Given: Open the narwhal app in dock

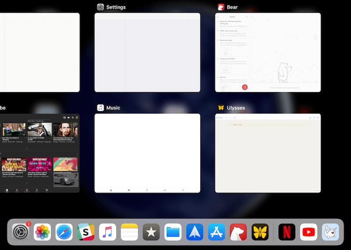Looking at the screenshot, I should click(x=330, y=232).
